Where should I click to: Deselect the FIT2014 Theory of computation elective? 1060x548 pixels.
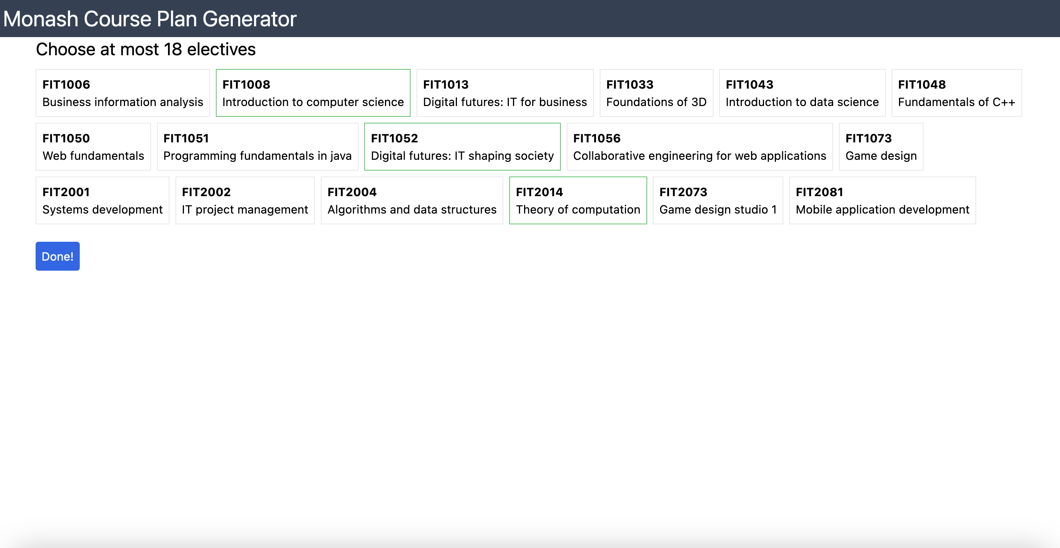(578, 200)
